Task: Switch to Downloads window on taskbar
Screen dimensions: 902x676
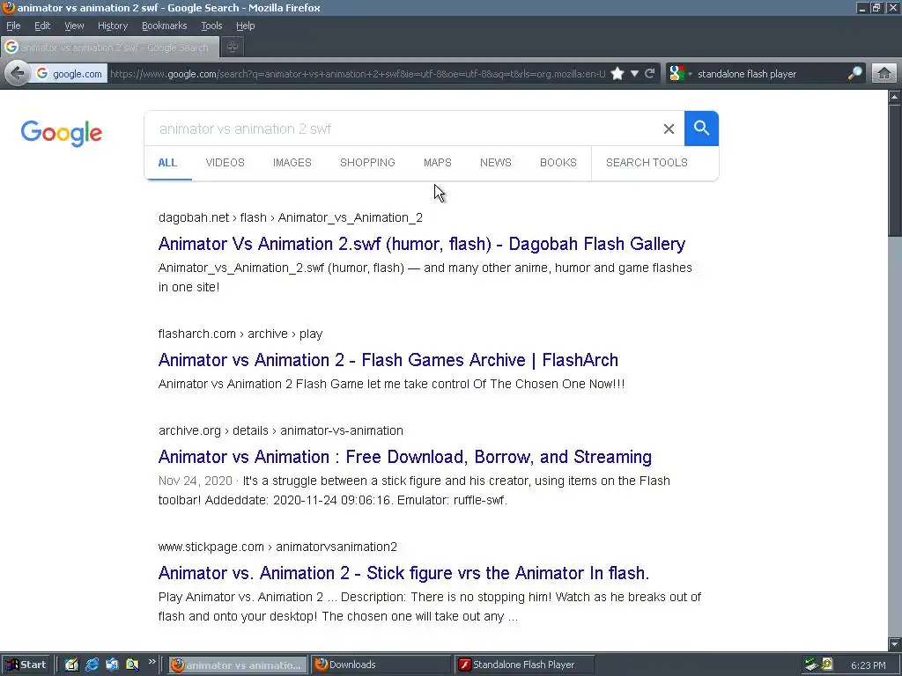Action: [x=381, y=665]
